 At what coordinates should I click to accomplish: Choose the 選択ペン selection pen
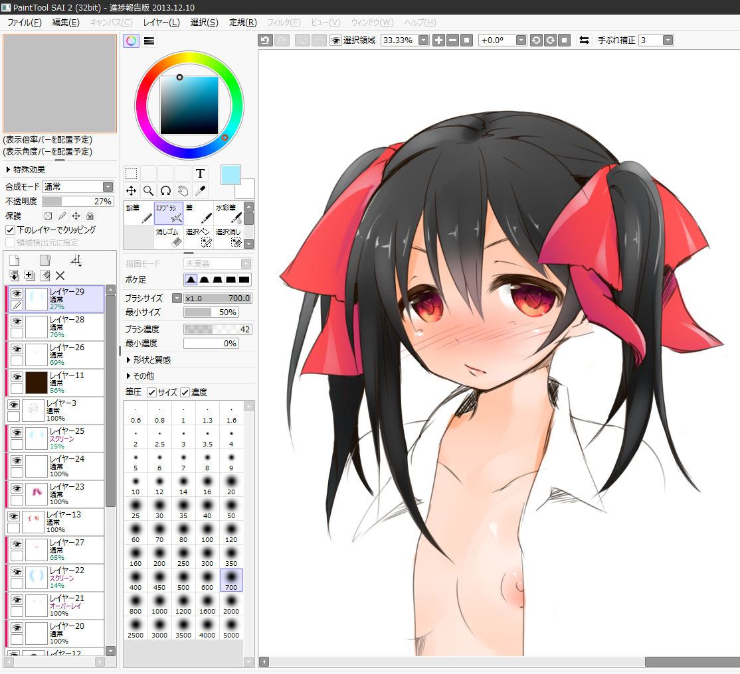199,237
